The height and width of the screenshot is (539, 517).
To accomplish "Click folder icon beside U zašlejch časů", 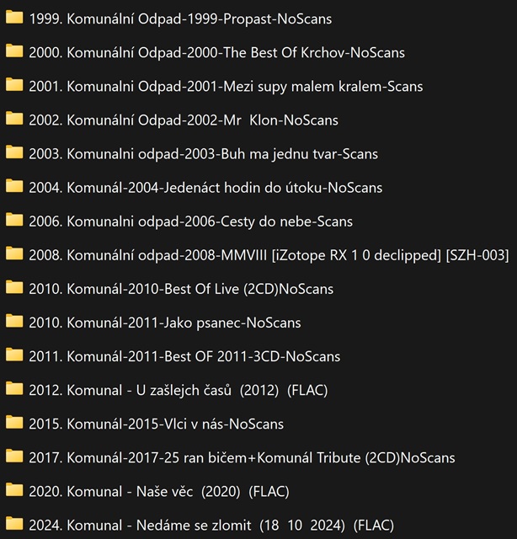I will 14,389.
